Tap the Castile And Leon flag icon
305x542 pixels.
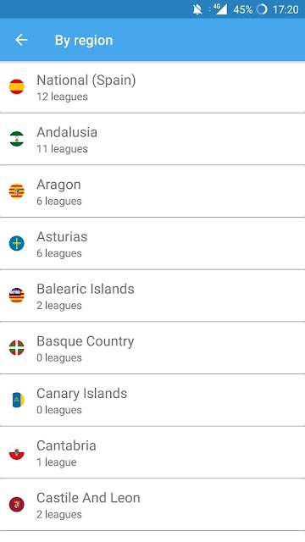pyautogui.click(x=17, y=505)
